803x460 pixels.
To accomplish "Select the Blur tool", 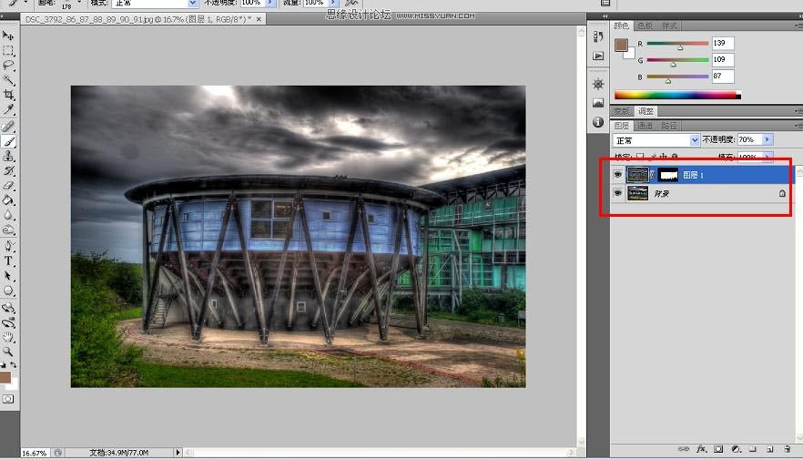I will click(x=8, y=215).
